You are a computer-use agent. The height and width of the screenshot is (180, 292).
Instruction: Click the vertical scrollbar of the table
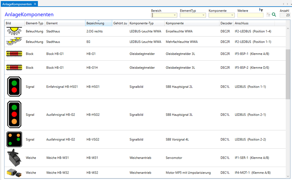288,74
